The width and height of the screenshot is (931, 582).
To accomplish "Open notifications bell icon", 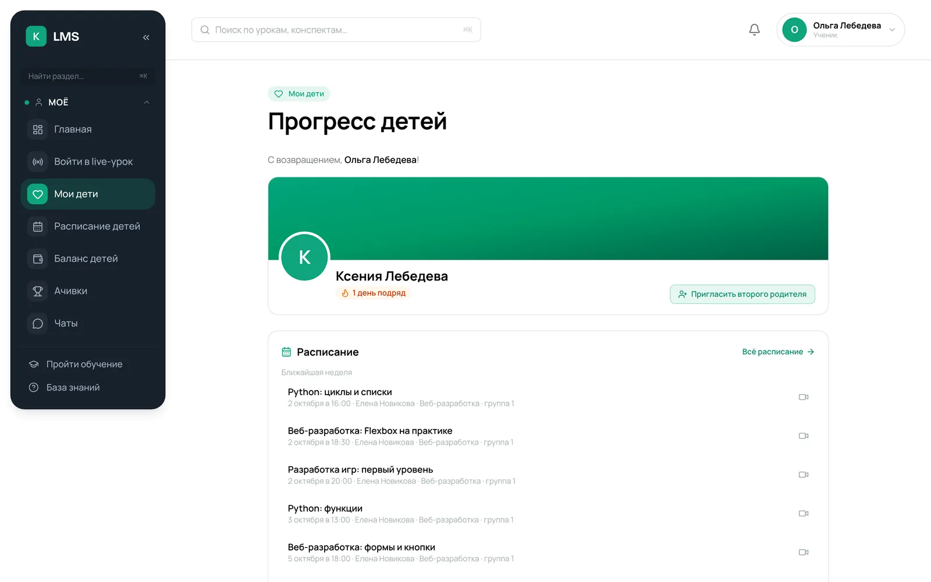I will [754, 30].
